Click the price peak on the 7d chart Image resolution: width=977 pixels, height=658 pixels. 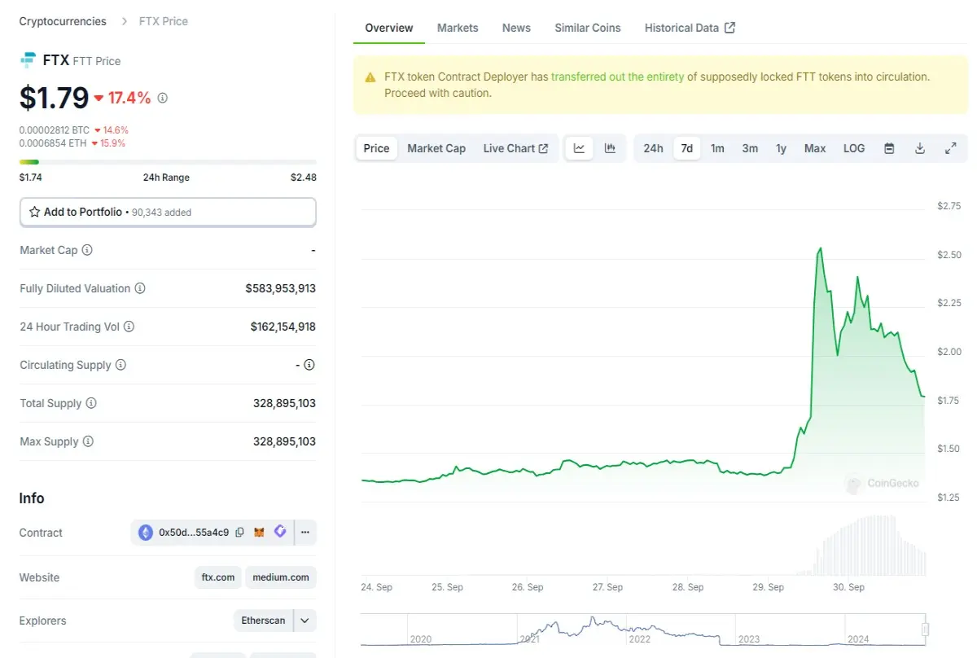pyautogui.click(x=819, y=248)
